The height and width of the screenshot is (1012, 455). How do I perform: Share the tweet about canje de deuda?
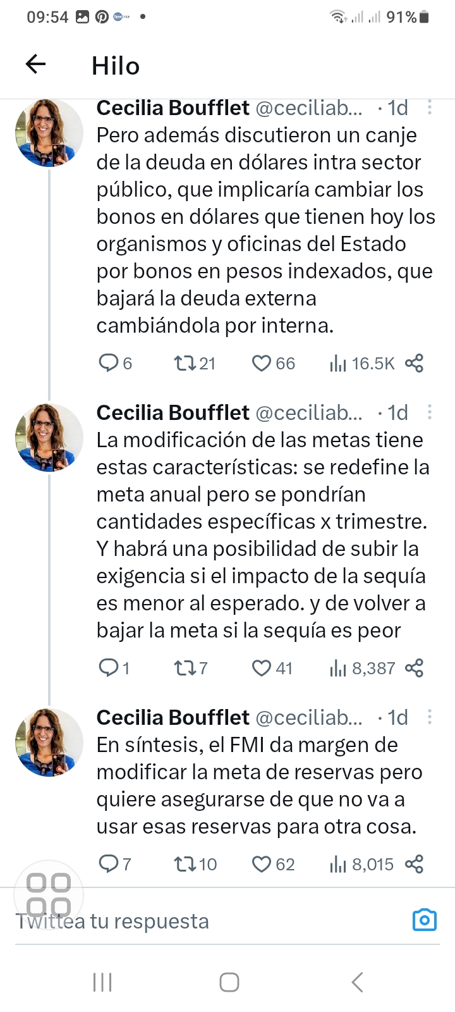coord(415,363)
